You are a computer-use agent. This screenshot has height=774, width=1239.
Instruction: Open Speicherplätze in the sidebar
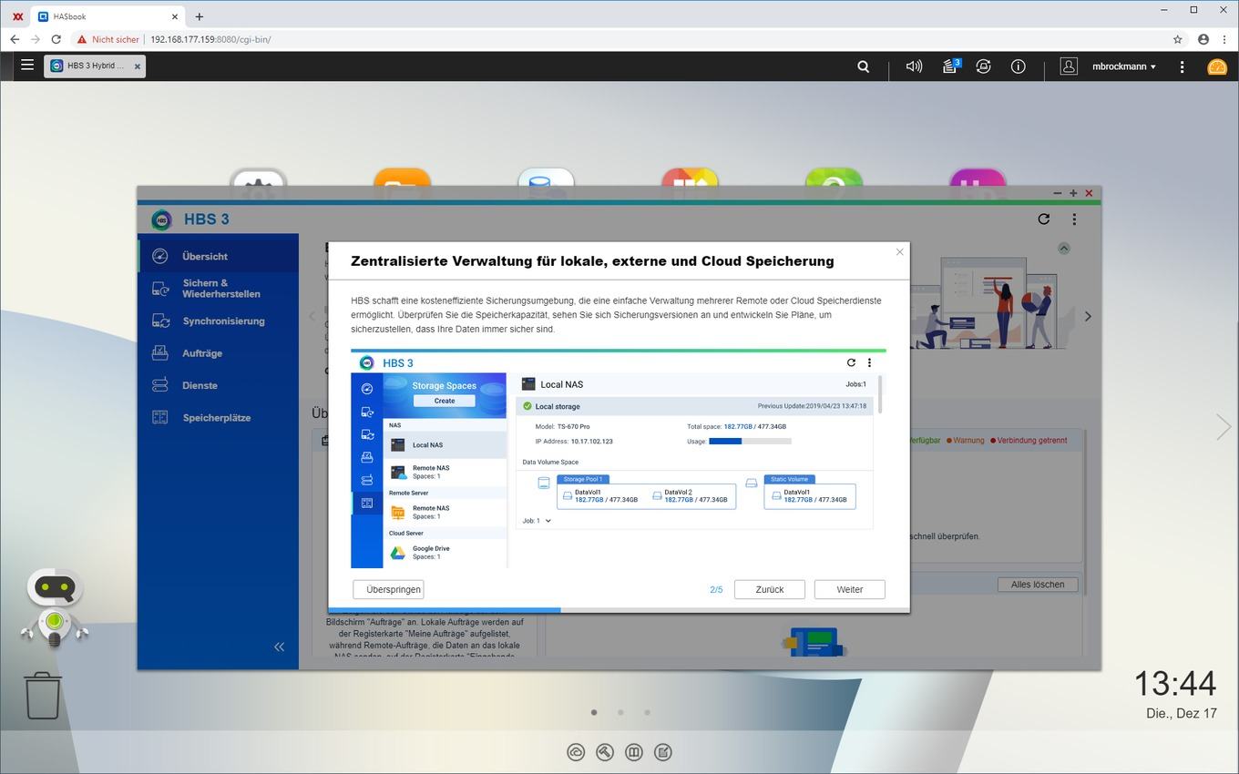[x=219, y=418]
